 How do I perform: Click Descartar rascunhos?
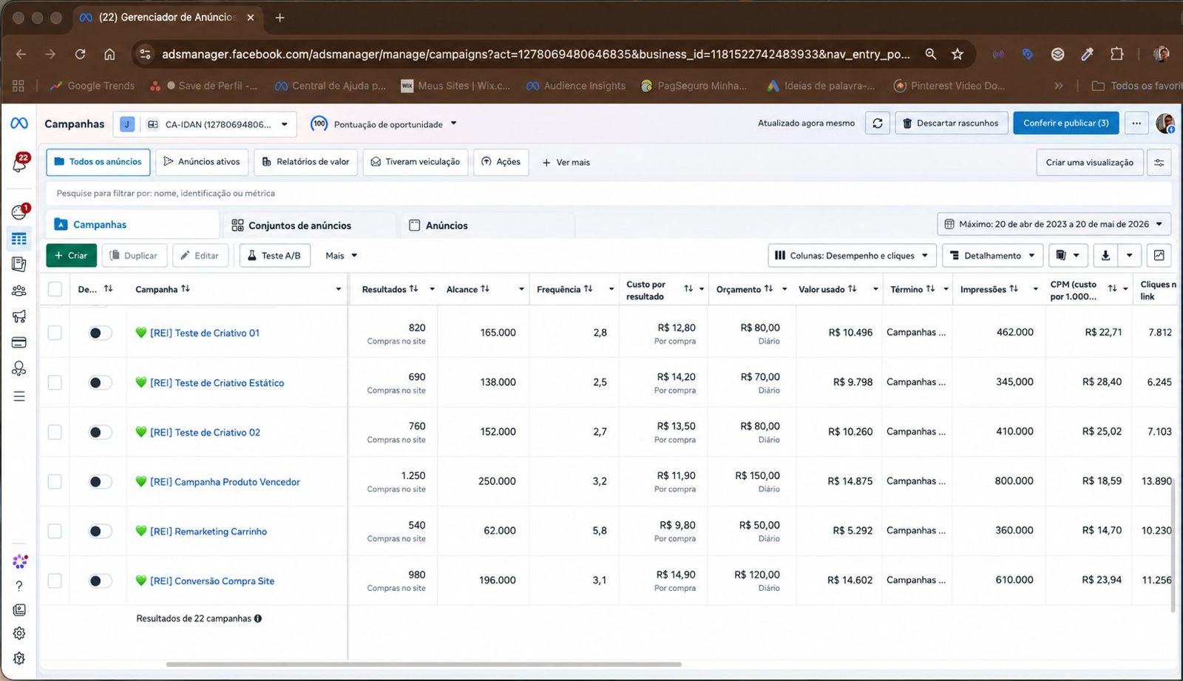point(951,123)
